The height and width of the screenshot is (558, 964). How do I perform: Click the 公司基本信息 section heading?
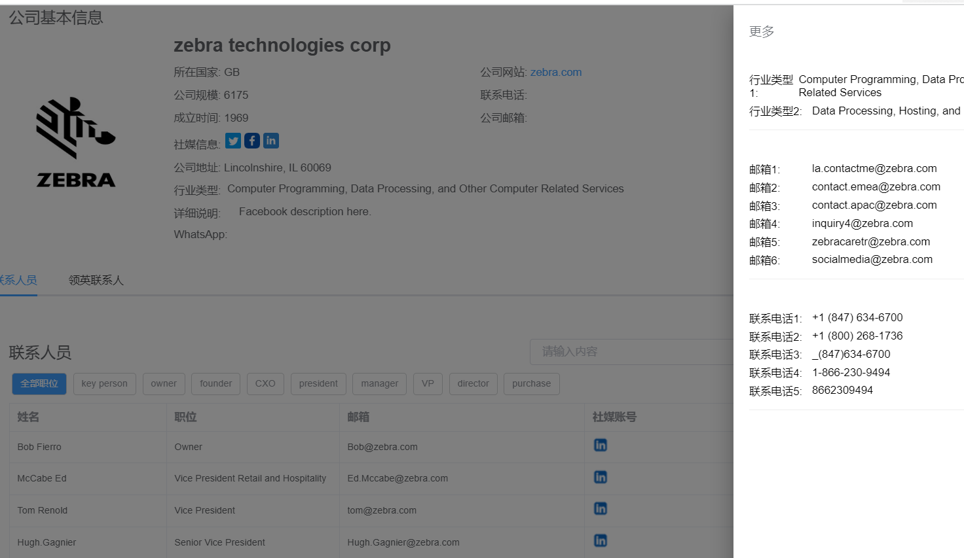tap(56, 18)
